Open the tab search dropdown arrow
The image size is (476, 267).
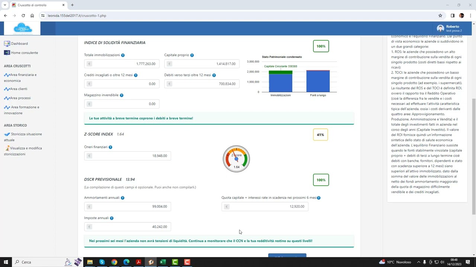pos(5,5)
